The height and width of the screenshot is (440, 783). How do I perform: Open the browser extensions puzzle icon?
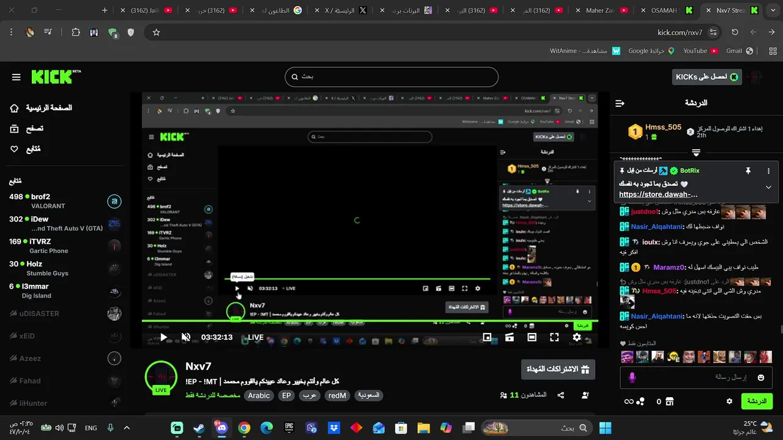[76, 32]
